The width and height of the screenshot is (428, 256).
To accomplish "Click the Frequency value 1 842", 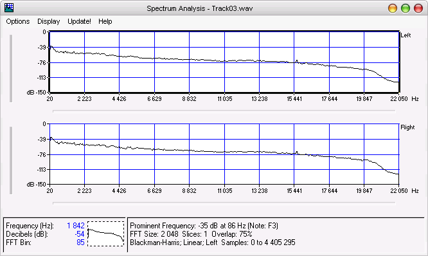I will point(76,226).
